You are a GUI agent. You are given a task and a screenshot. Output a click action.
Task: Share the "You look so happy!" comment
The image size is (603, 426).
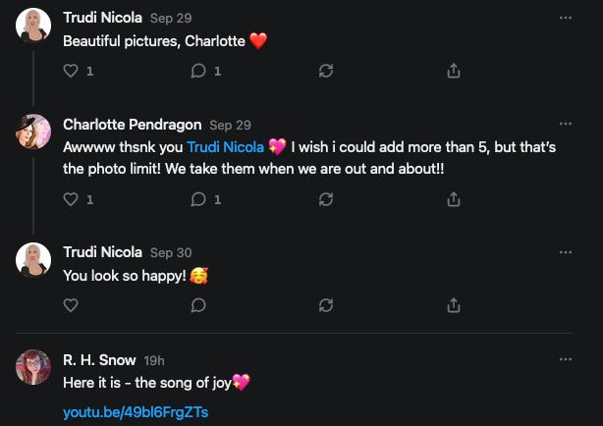click(454, 305)
